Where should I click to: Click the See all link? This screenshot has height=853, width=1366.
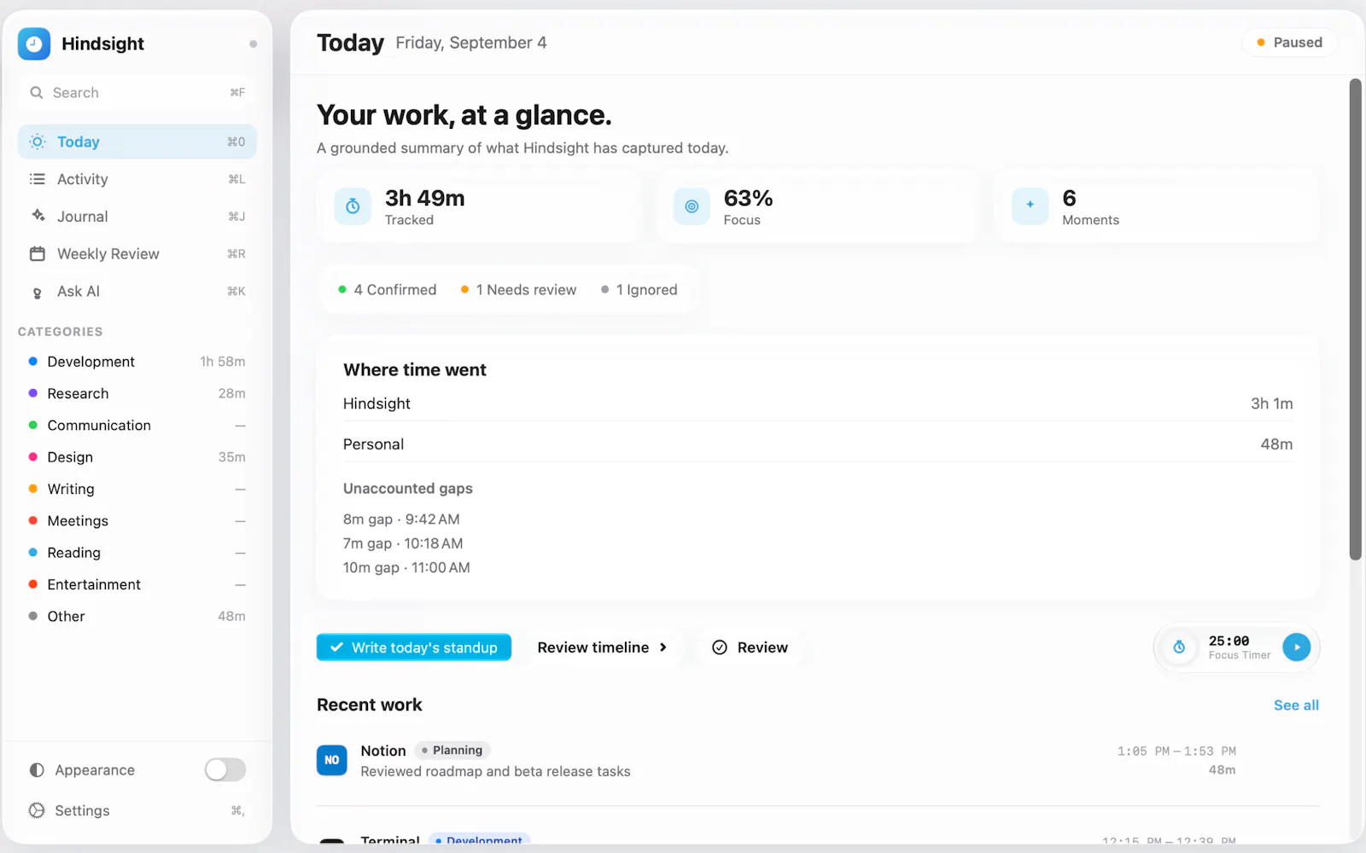coord(1296,705)
